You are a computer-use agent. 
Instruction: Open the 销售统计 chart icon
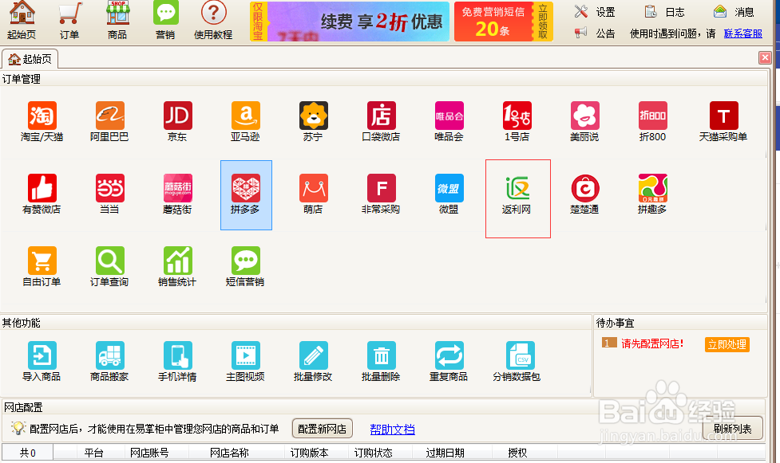tap(177, 267)
